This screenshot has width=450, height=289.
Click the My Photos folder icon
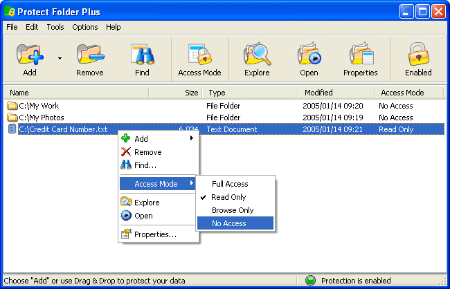12,118
